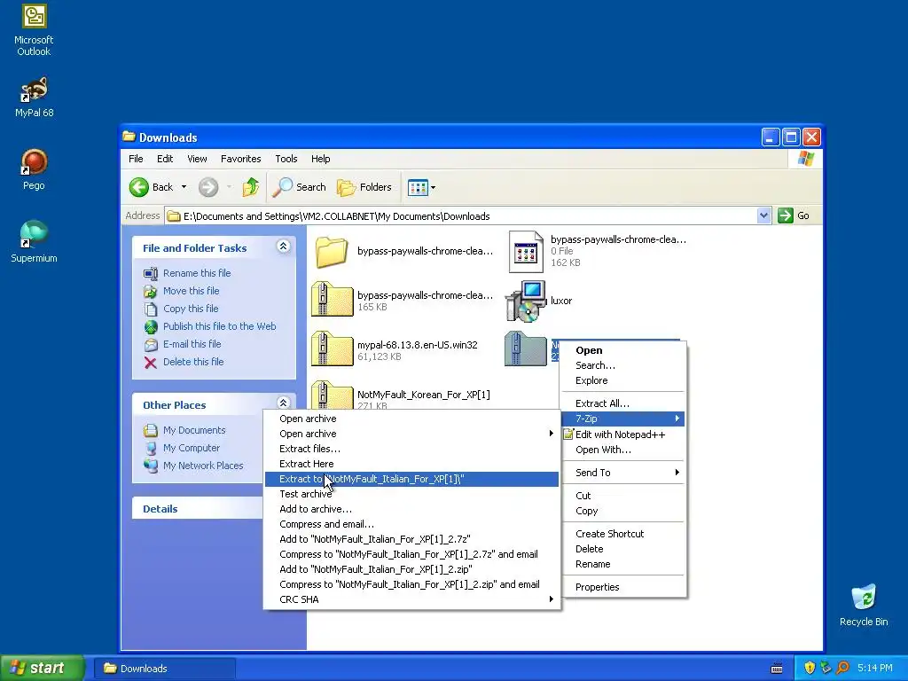
Task: Open Microsoft Outlook desktop icon
Action: click(34, 29)
